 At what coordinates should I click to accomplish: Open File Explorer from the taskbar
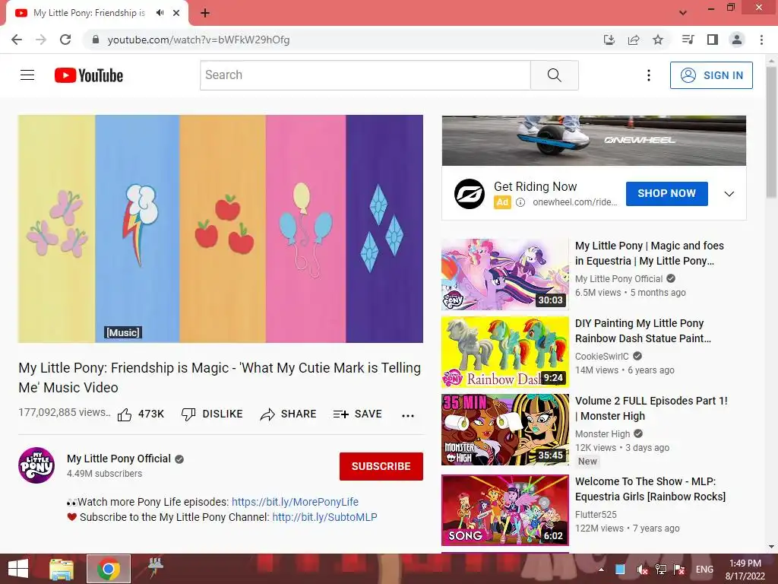click(61, 569)
